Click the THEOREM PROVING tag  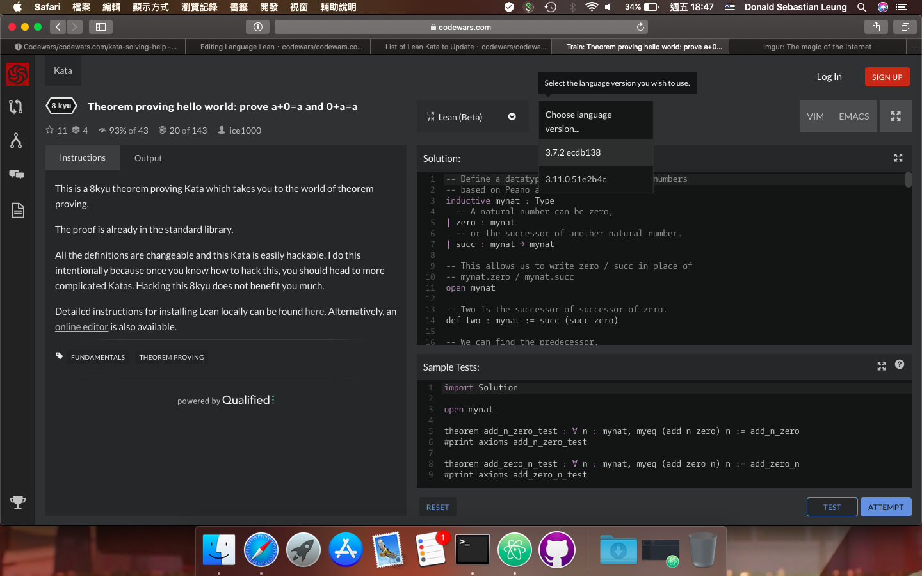(x=172, y=357)
